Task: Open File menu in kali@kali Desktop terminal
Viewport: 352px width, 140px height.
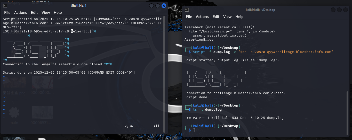Action: 189,17
